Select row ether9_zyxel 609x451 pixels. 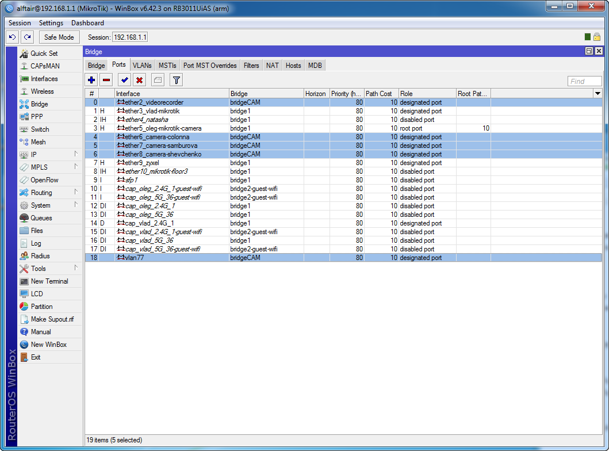click(343, 163)
